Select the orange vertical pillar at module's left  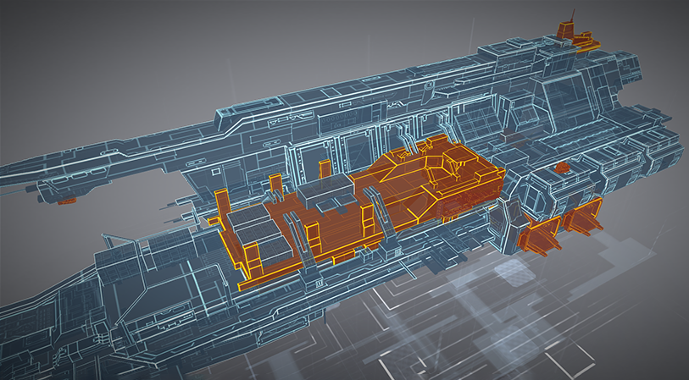[x=220, y=207]
